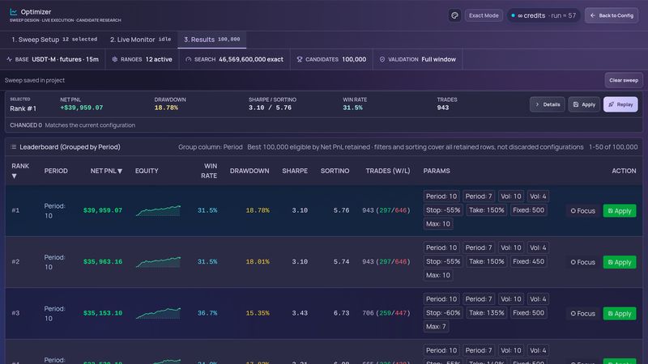
Task: Click Max: 7 chip in rank #3
Action: (x=436, y=327)
